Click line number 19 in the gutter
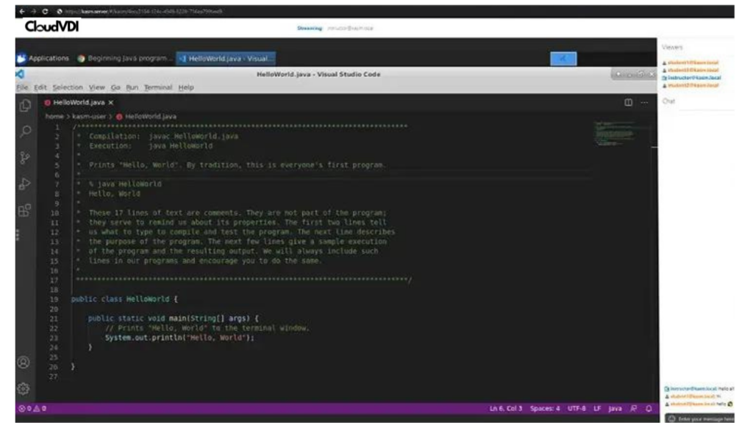Screen dimensions: 753x423 54,300
